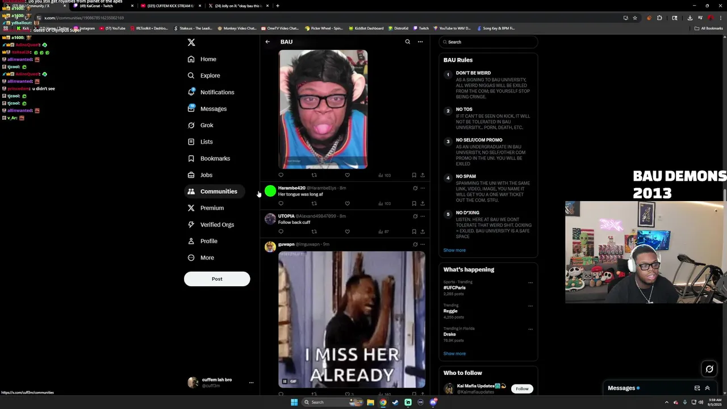Image resolution: width=727 pixels, height=409 pixels.
Task: Open Notifications from the sidebar
Action: [x=211, y=92]
